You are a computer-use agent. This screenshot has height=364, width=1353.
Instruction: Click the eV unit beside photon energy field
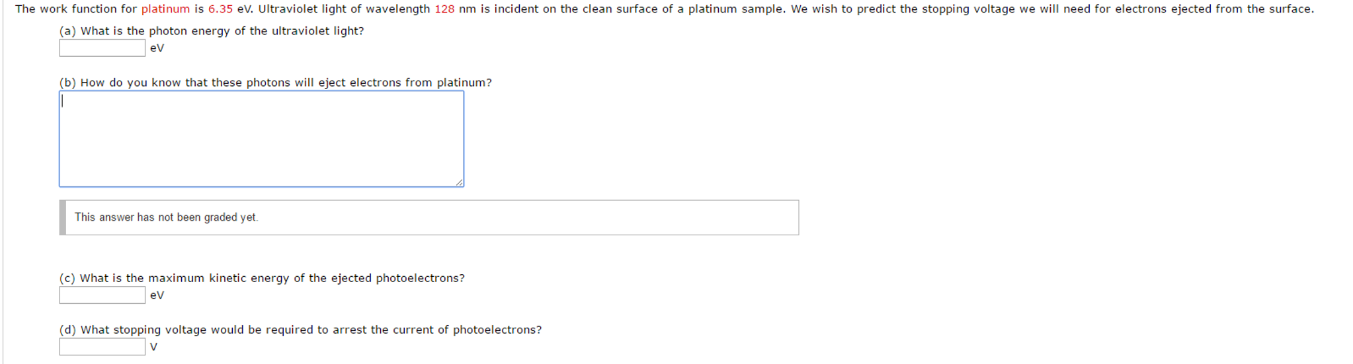point(157,48)
